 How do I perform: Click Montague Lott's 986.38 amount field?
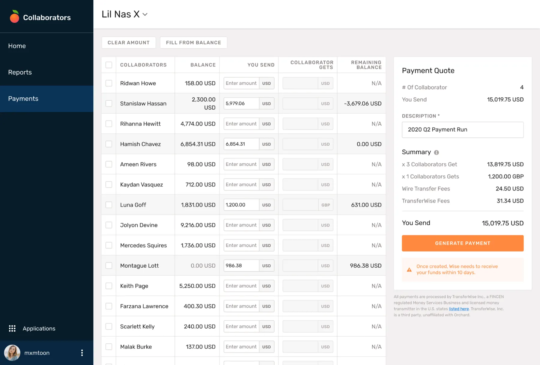pyautogui.click(x=241, y=266)
